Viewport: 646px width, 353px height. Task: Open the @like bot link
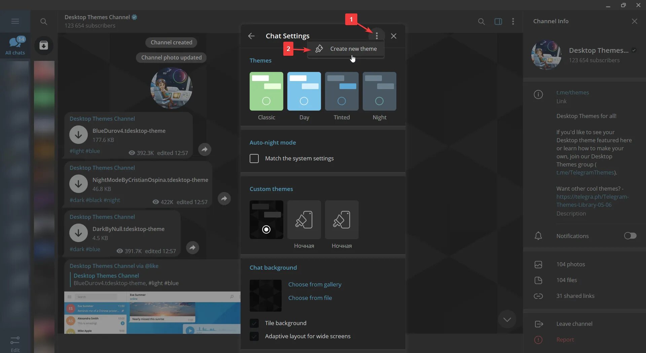[152, 266]
